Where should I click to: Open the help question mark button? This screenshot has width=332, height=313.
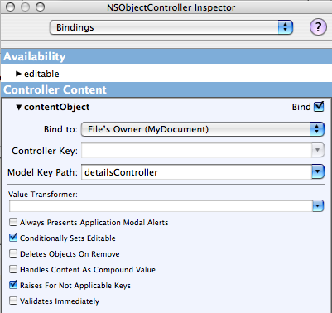(318, 27)
